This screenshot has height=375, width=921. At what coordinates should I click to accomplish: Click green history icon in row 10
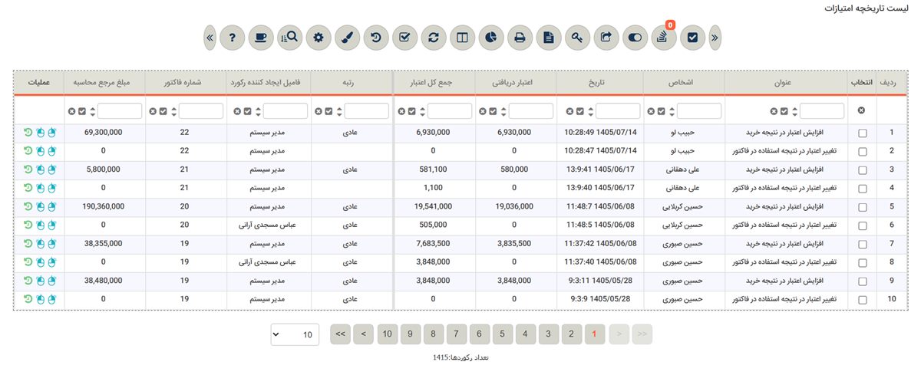[28, 298]
